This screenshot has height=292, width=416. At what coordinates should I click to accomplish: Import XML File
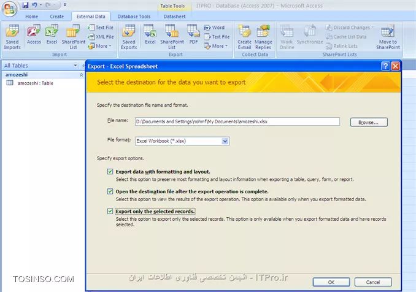click(101, 37)
